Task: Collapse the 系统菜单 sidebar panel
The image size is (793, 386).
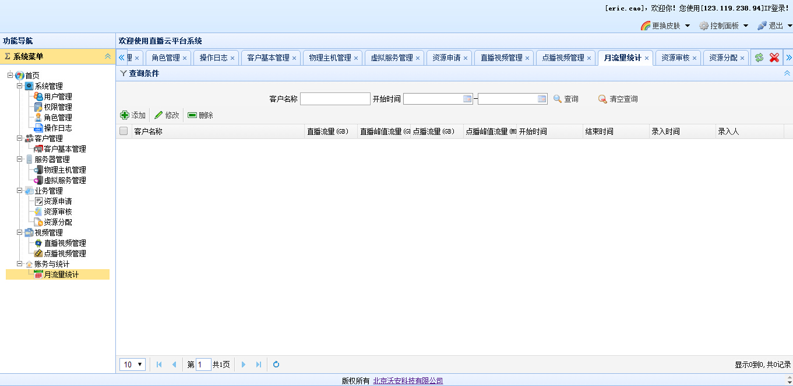Action: pos(107,56)
